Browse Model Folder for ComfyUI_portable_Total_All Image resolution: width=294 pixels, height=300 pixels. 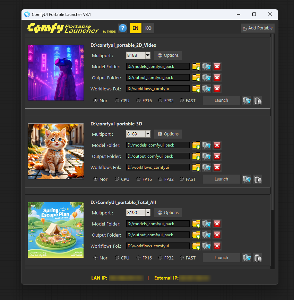[196, 224]
